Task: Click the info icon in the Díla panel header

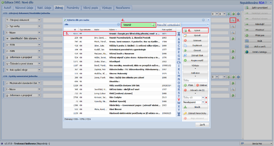Action: (119, 25)
